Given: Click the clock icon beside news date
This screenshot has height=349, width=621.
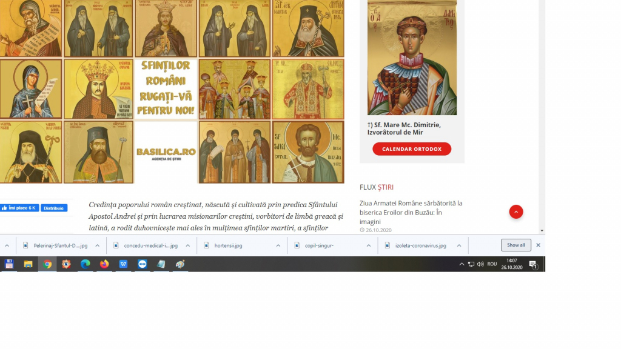Looking at the screenshot, I should [x=362, y=230].
